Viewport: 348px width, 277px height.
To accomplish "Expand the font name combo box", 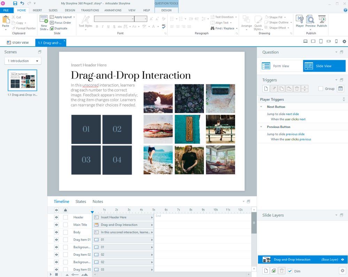I will (x=132, y=19).
